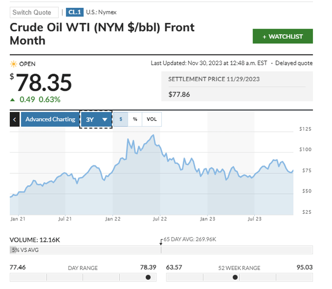Click the settlement price $77.86 box
Screen dimensions: 332x289
tap(237, 86)
